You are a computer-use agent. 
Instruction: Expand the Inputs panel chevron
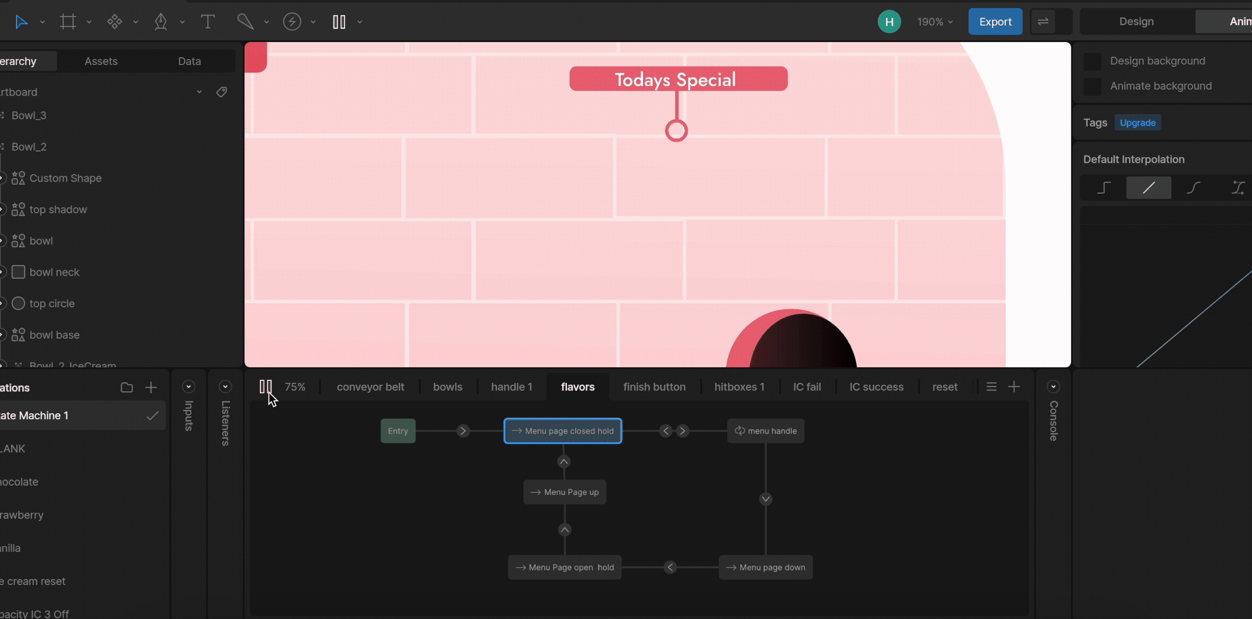click(x=188, y=387)
